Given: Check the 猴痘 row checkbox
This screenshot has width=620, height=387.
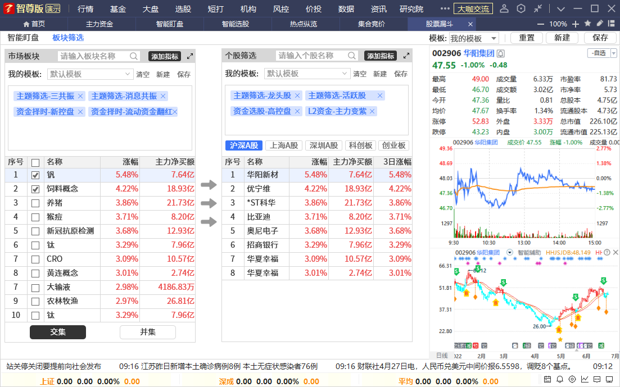Looking at the screenshot, I should (x=35, y=217).
